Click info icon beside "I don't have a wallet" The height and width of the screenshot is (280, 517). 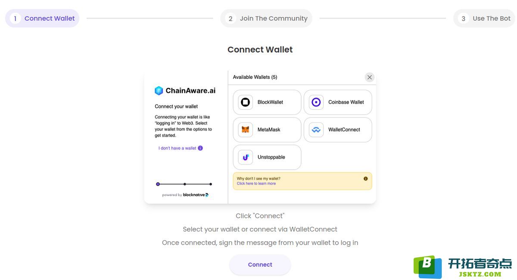pyautogui.click(x=200, y=148)
